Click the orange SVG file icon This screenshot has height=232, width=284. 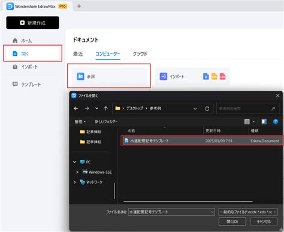click(214, 76)
